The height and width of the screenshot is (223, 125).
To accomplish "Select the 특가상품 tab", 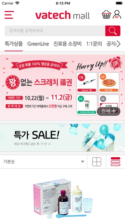I will coord(14,44).
